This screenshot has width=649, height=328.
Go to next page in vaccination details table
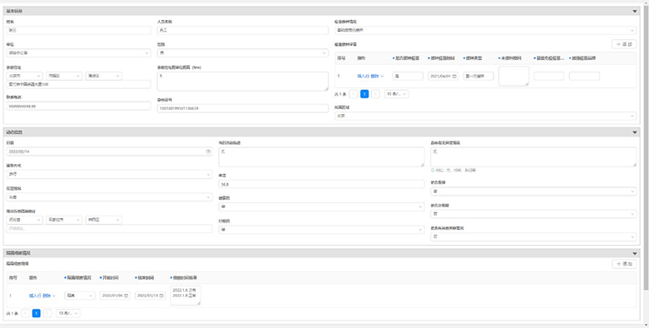click(375, 94)
